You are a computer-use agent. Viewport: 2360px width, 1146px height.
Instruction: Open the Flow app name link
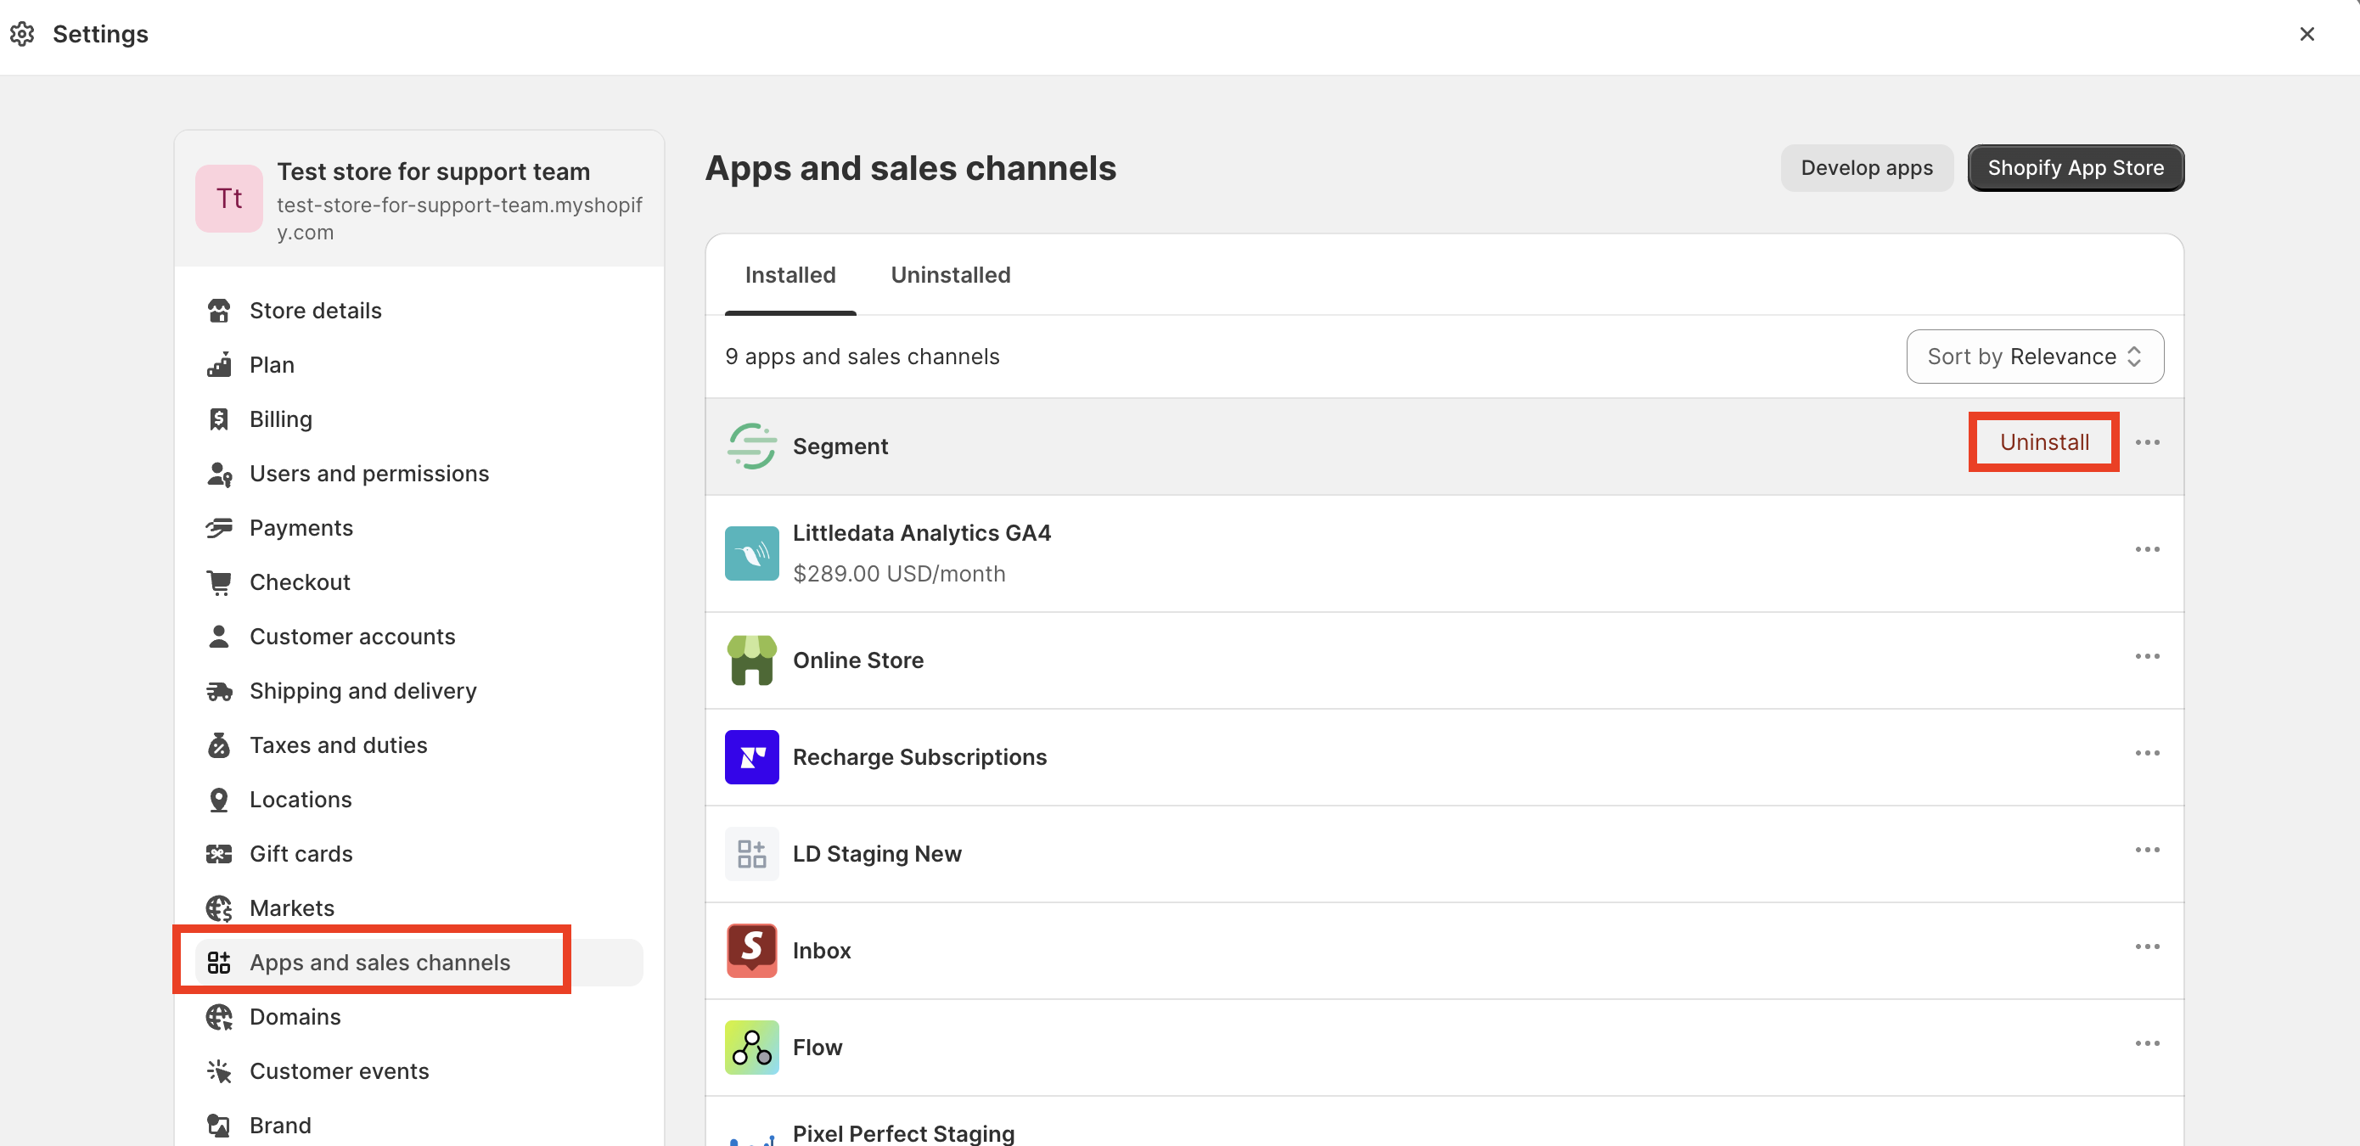click(818, 1047)
